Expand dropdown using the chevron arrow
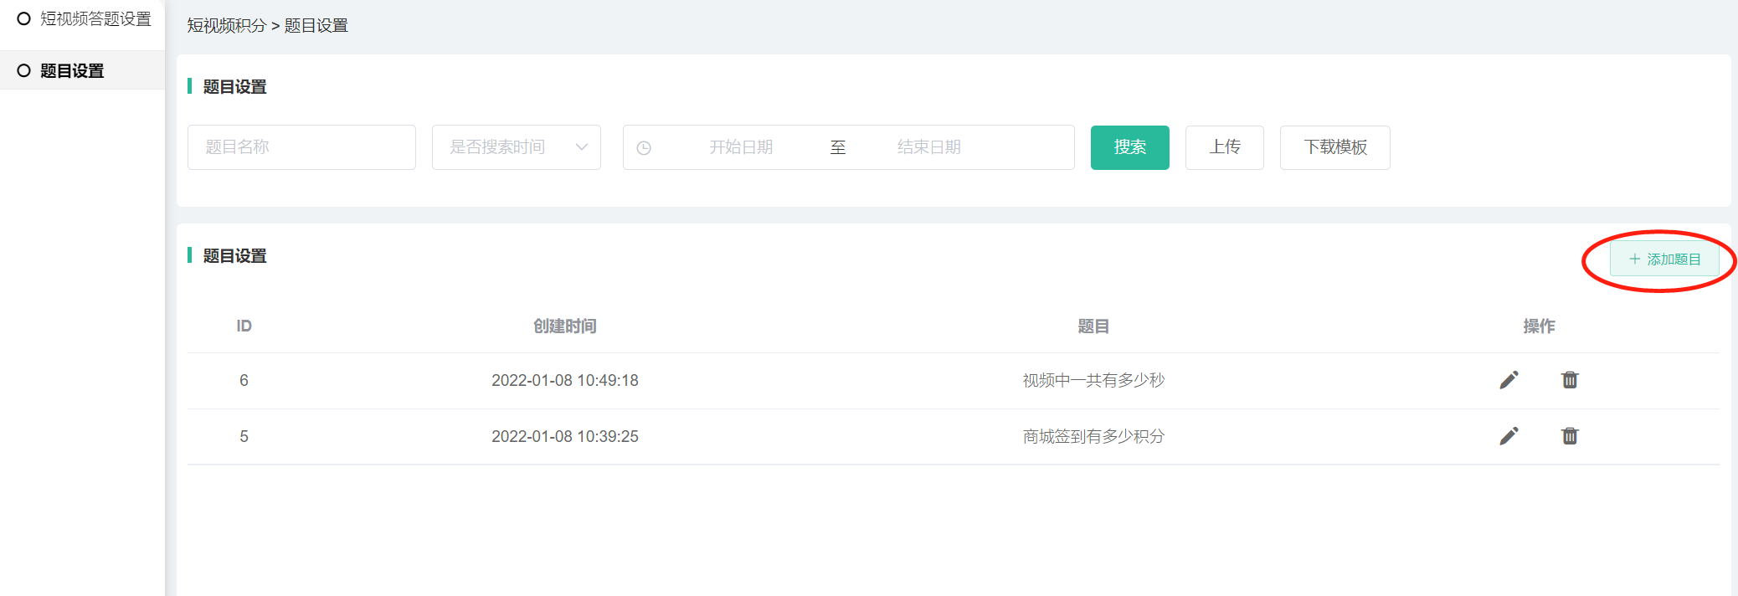The image size is (1738, 596). (582, 147)
